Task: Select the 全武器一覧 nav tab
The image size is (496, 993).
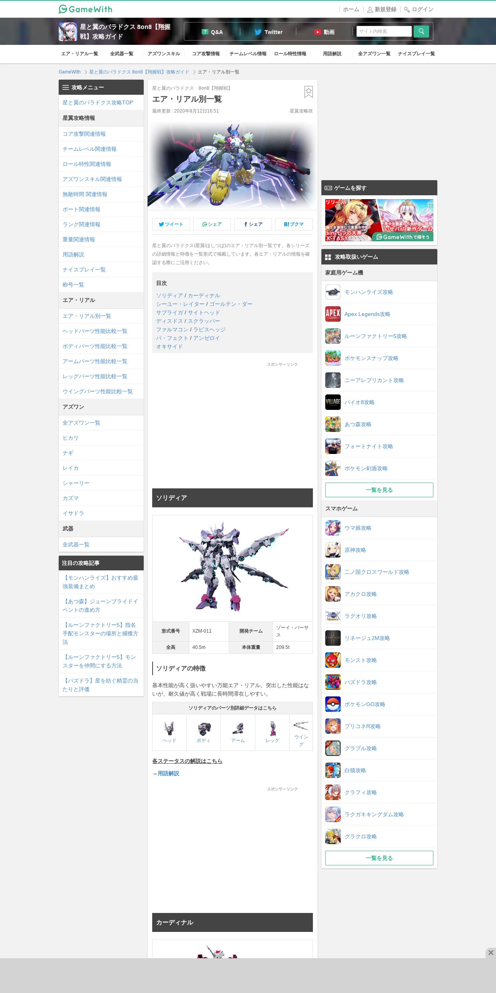Action: click(x=122, y=54)
